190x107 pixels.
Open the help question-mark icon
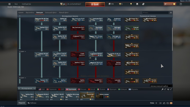[x=181, y=4]
